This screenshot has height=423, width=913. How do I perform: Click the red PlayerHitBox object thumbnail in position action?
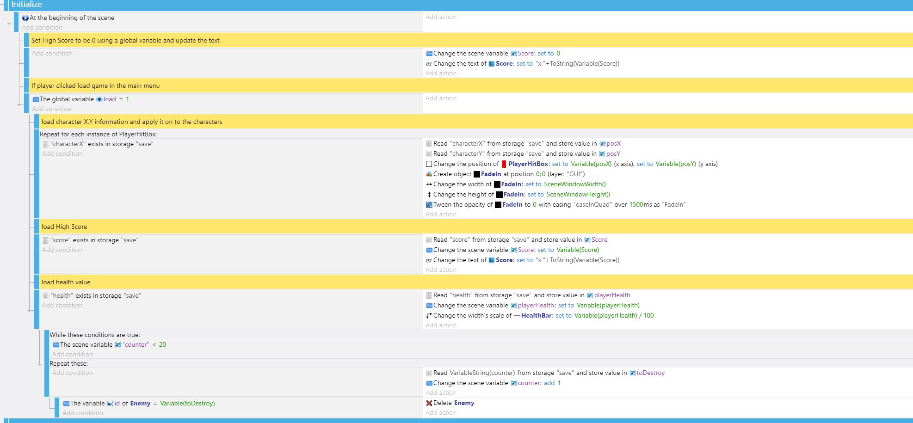(x=504, y=164)
